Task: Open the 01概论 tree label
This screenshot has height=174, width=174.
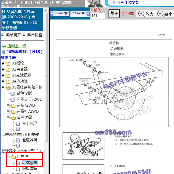Action: point(18,63)
